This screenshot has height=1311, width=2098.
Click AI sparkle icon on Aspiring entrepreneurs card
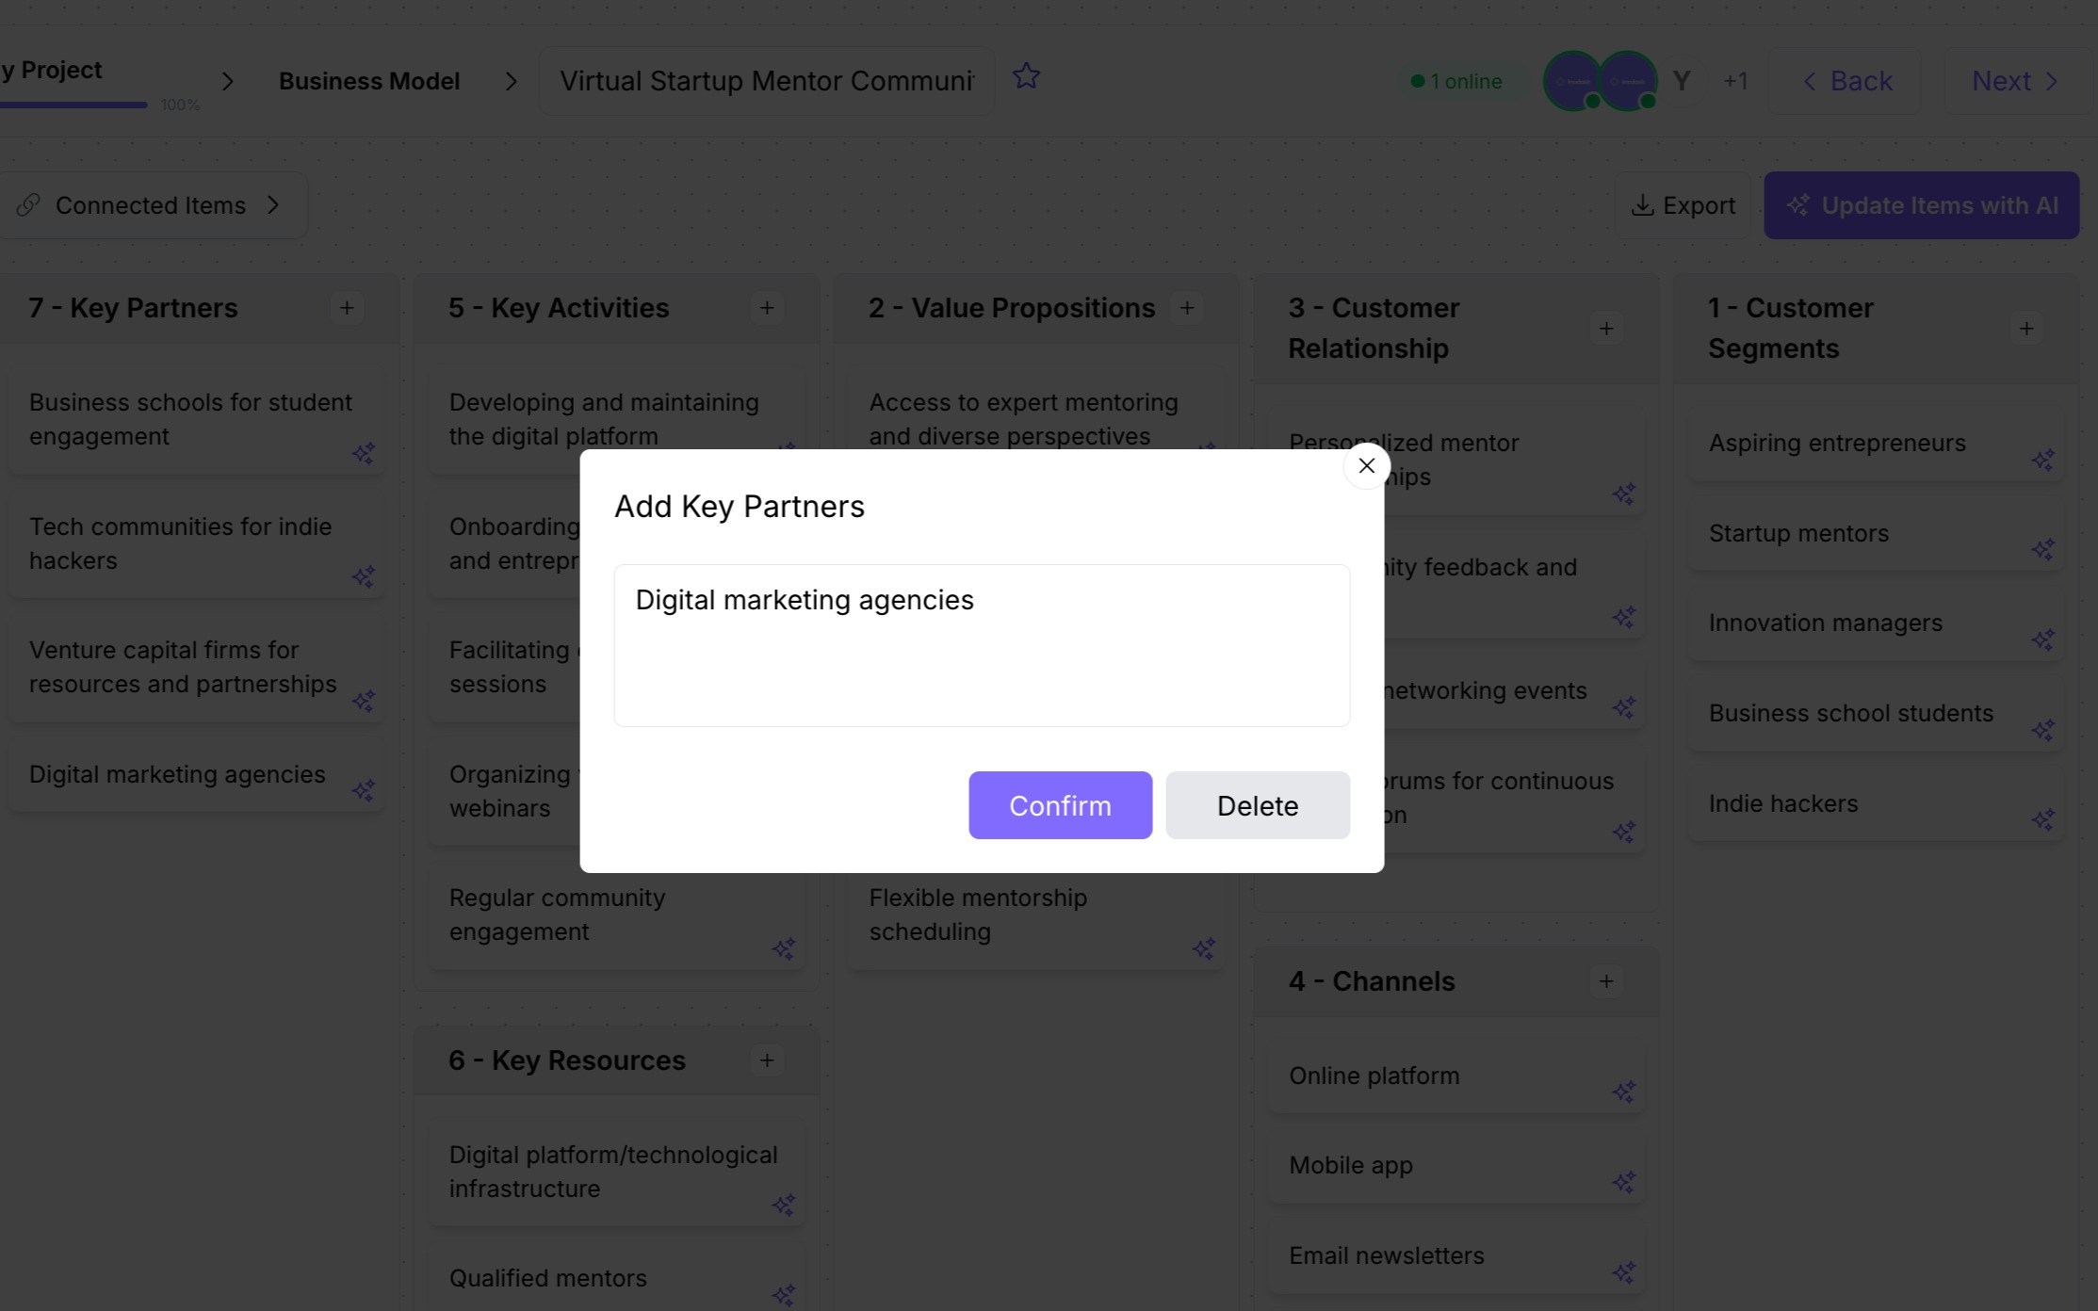point(2042,461)
